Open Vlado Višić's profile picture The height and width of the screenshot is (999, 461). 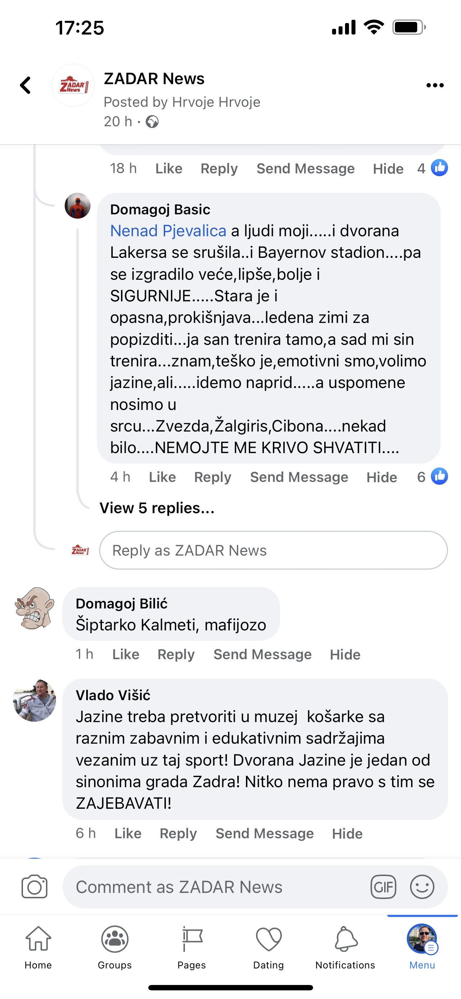point(34,701)
